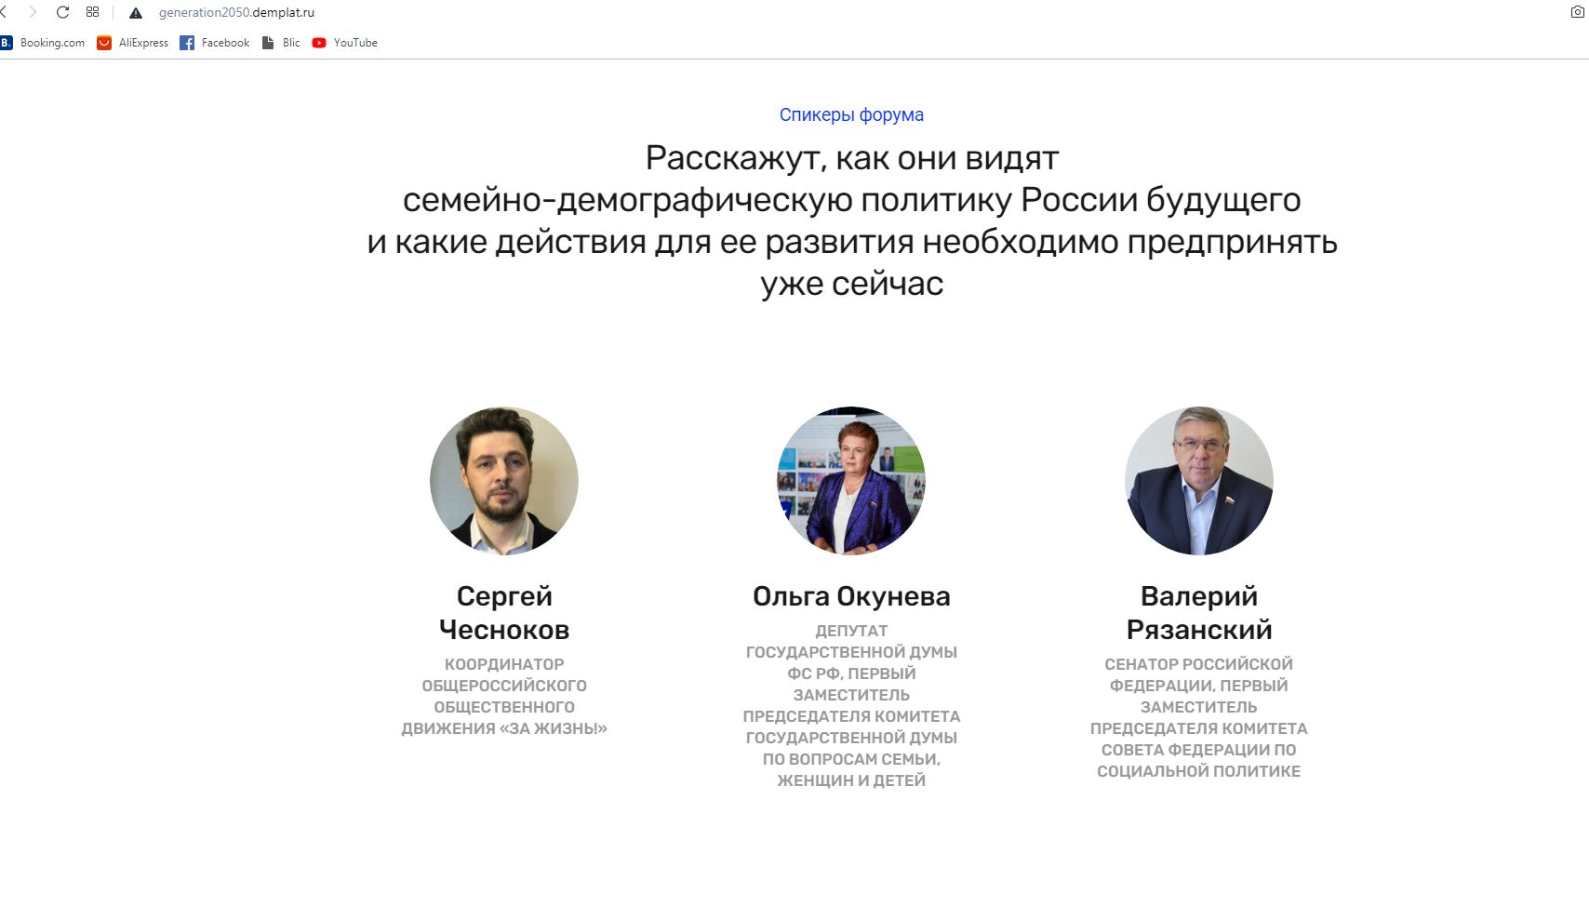The width and height of the screenshot is (1589, 920).
Task: Click Ольга Окунева's round photo
Action: 851,481
